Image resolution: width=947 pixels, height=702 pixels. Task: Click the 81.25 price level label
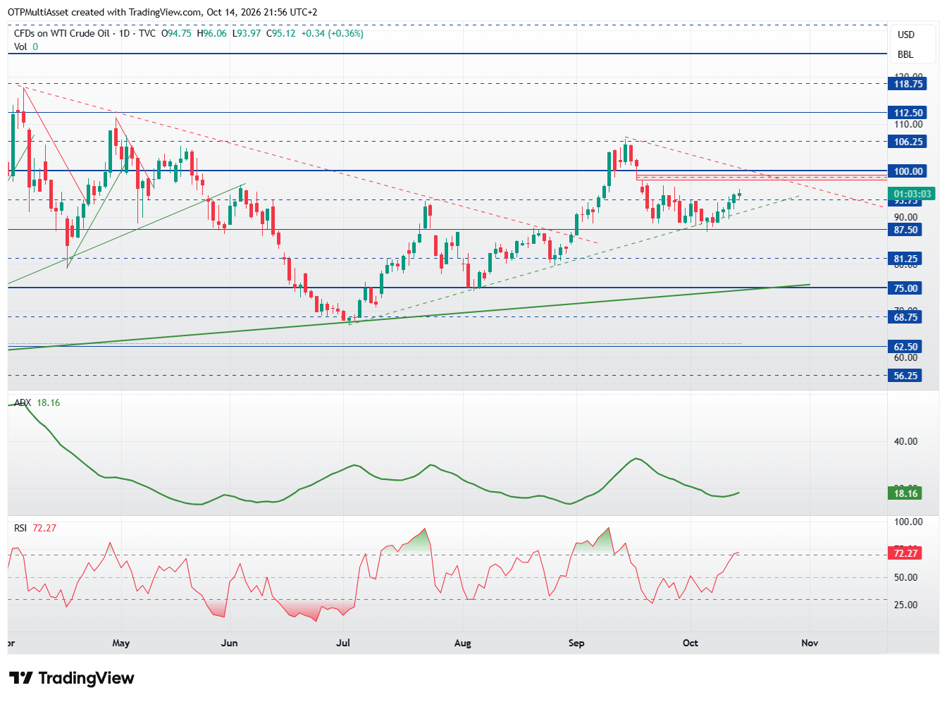click(905, 259)
